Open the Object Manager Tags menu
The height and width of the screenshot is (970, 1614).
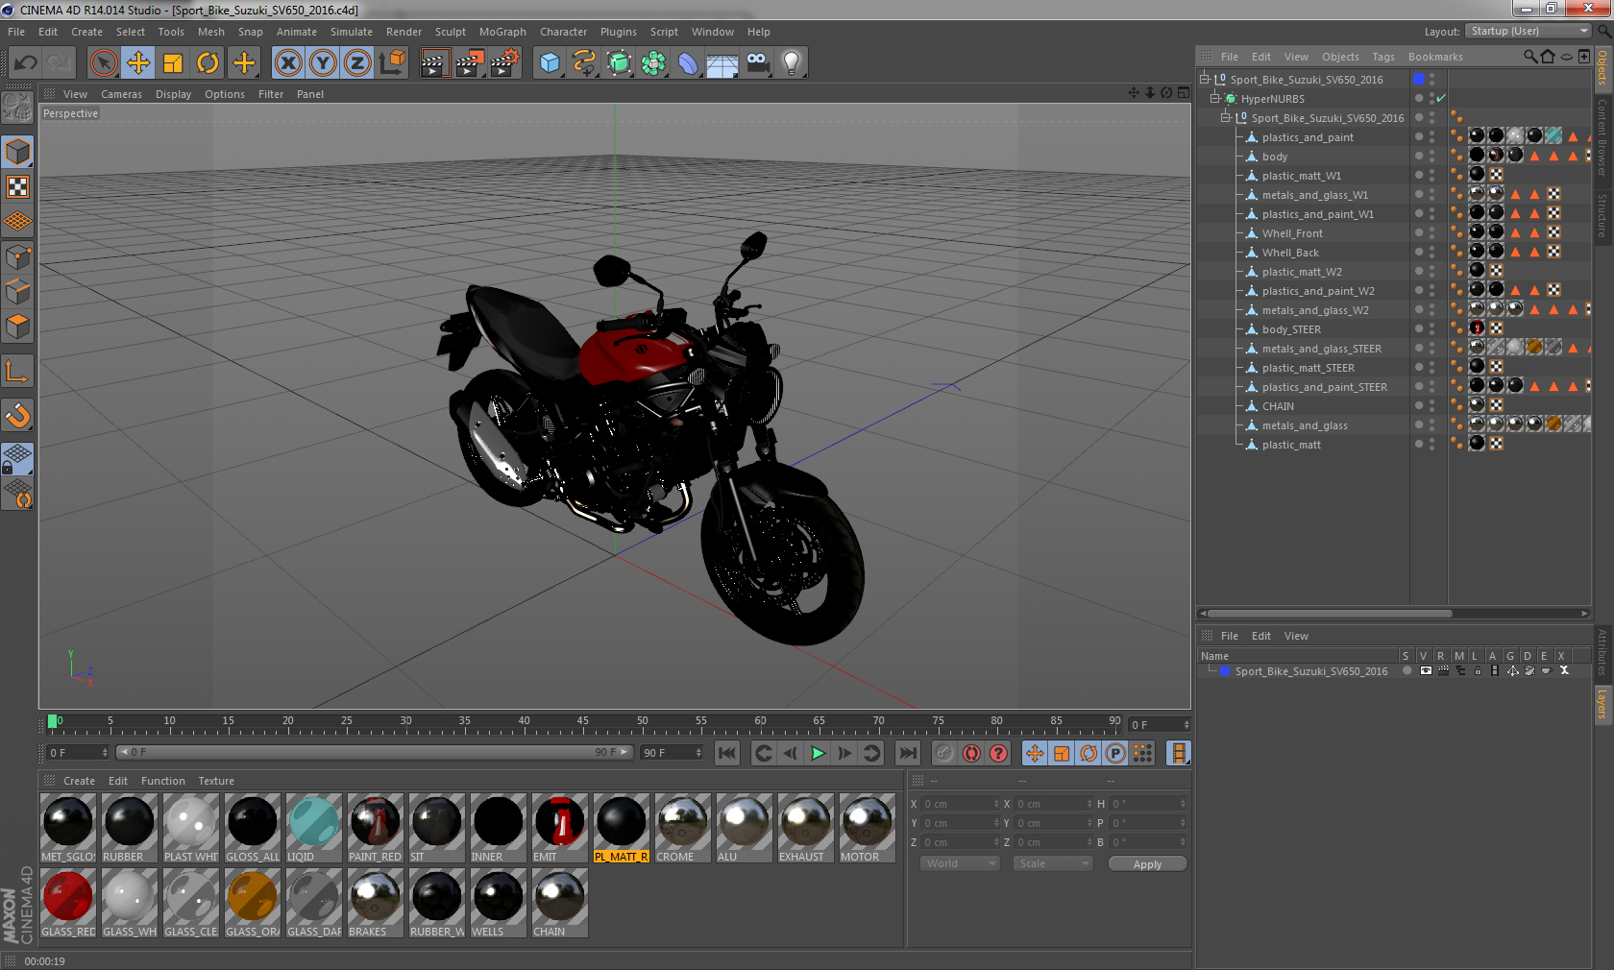point(1383,57)
